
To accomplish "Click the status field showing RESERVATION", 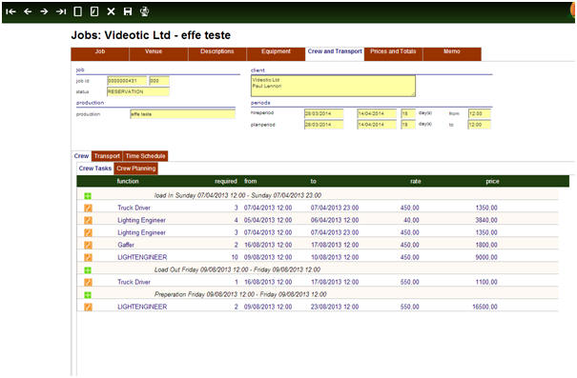I will coord(138,91).
